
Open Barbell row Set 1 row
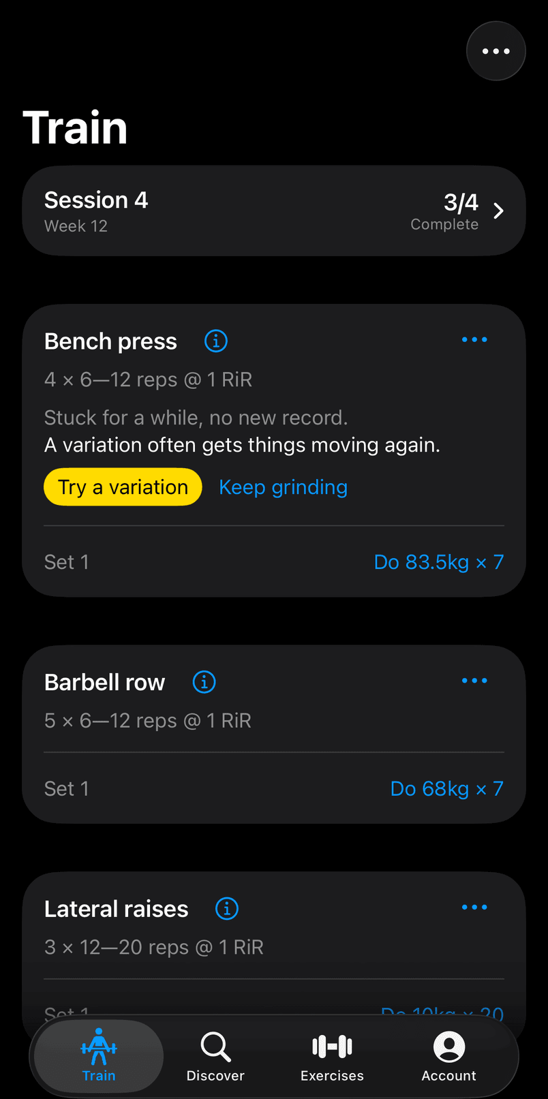click(x=274, y=788)
